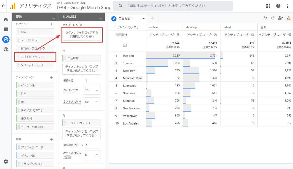The width and height of the screenshot is (293, 169).
Task: Select the 国 dimension
Action: pyautogui.click(x=35, y=102)
